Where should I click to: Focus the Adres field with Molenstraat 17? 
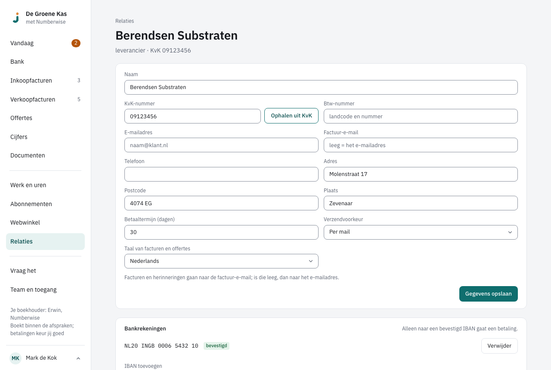(421, 174)
